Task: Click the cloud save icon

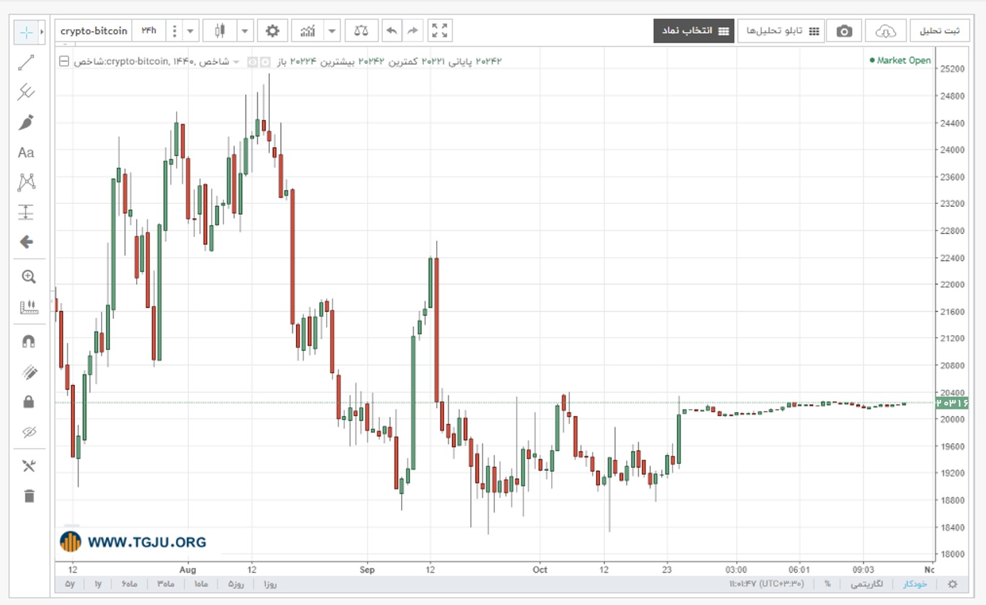Action: [x=886, y=31]
